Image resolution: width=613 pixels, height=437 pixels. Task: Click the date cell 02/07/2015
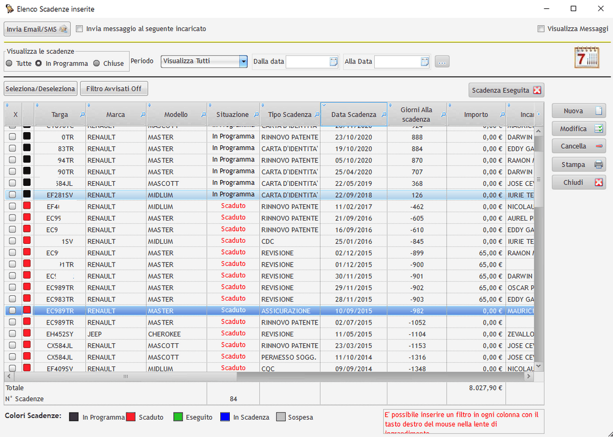pyautogui.click(x=353, y=323)
